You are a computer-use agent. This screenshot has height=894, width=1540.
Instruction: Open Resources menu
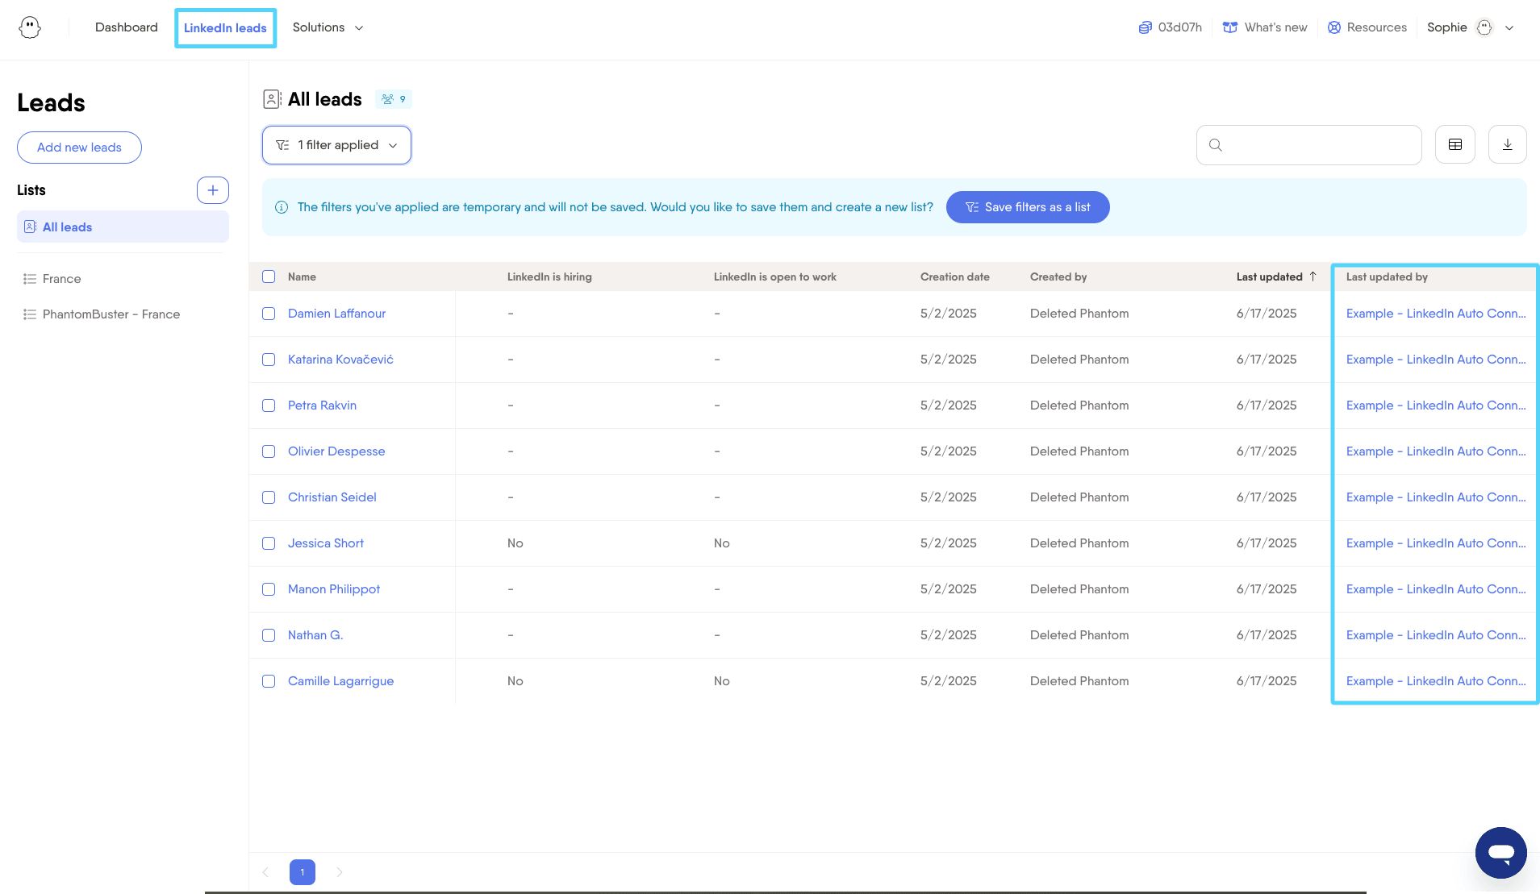[x=1367, y=27]
